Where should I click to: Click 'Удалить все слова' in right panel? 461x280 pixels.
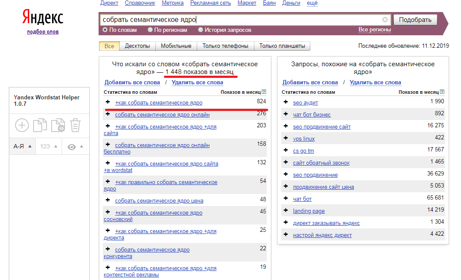(375, 83)
